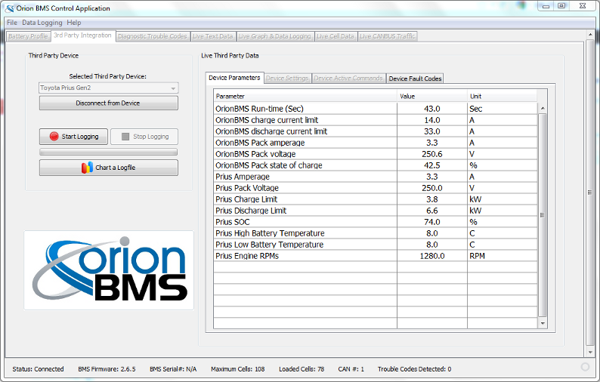Click the Value column header
This screenshot has width=600, height=382.
pos(432,97)
